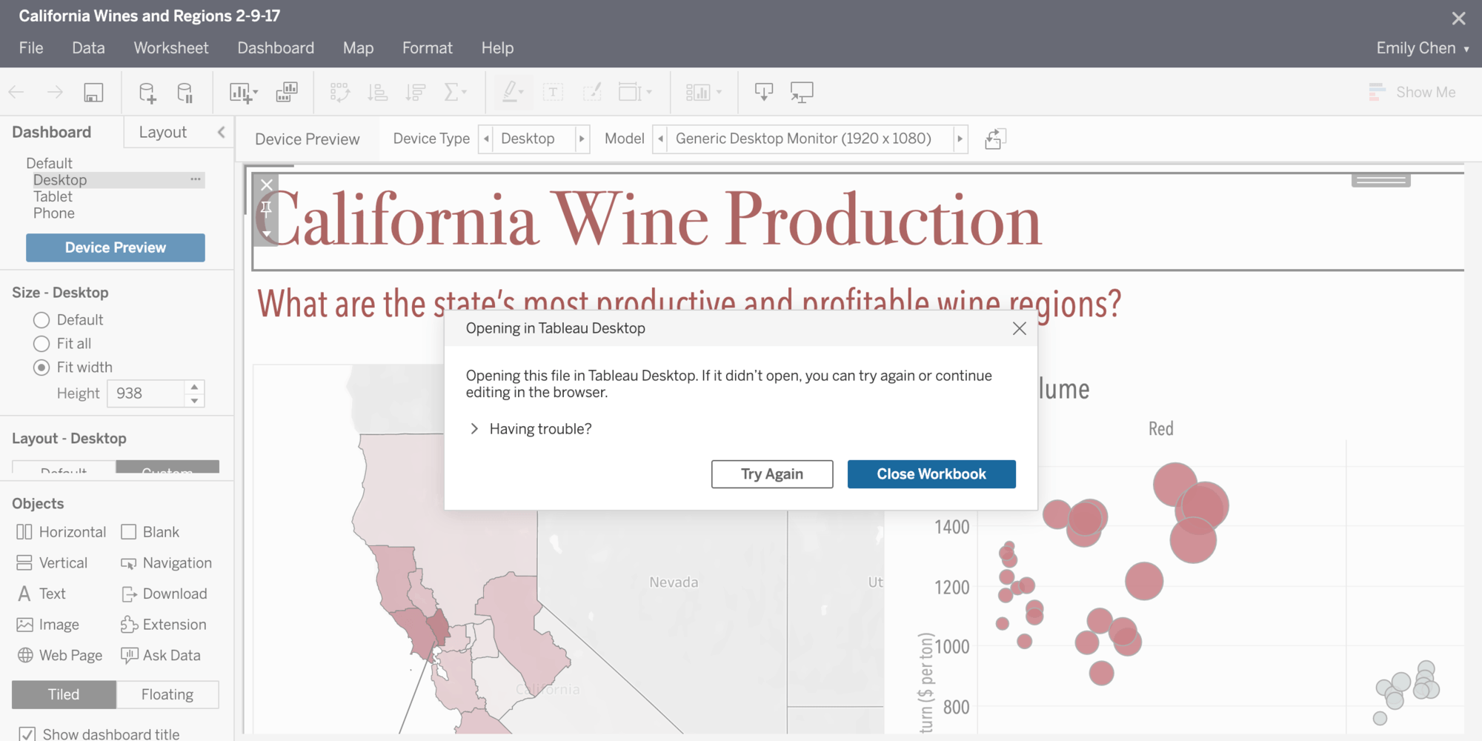Viewport: 1482px width, 741px height.
Task: Click the New Worksheet chart icon
Action: pos(244,92)
